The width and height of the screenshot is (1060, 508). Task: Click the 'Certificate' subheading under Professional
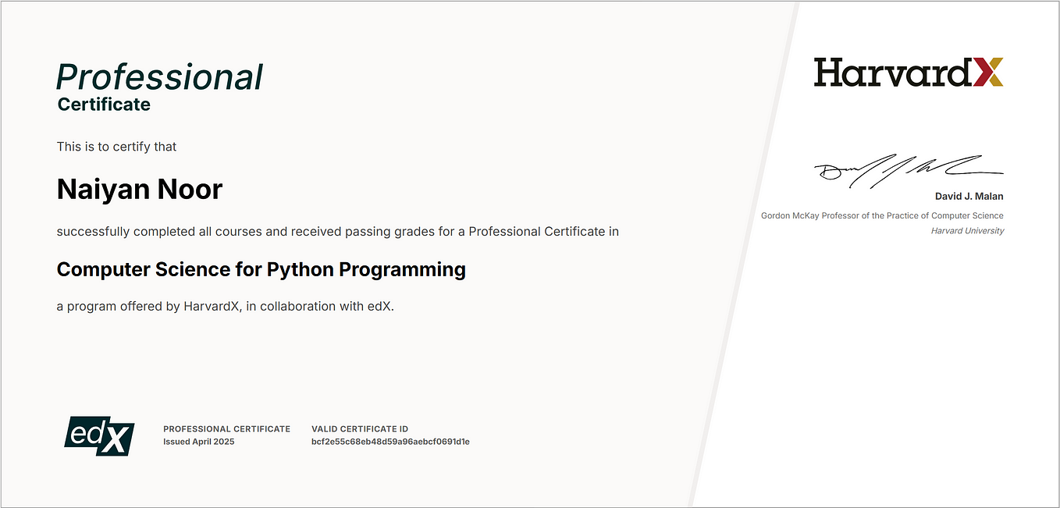point(104,105)
